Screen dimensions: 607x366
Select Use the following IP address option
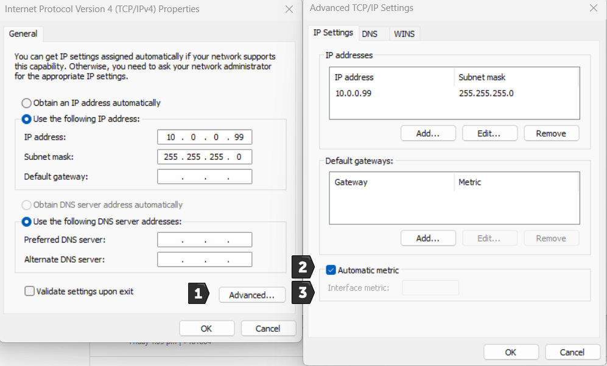click(x=26, y=119)
